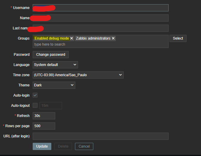201x156 pixels.
Task: Click the disabled Delete button
Action: [63, 146]
